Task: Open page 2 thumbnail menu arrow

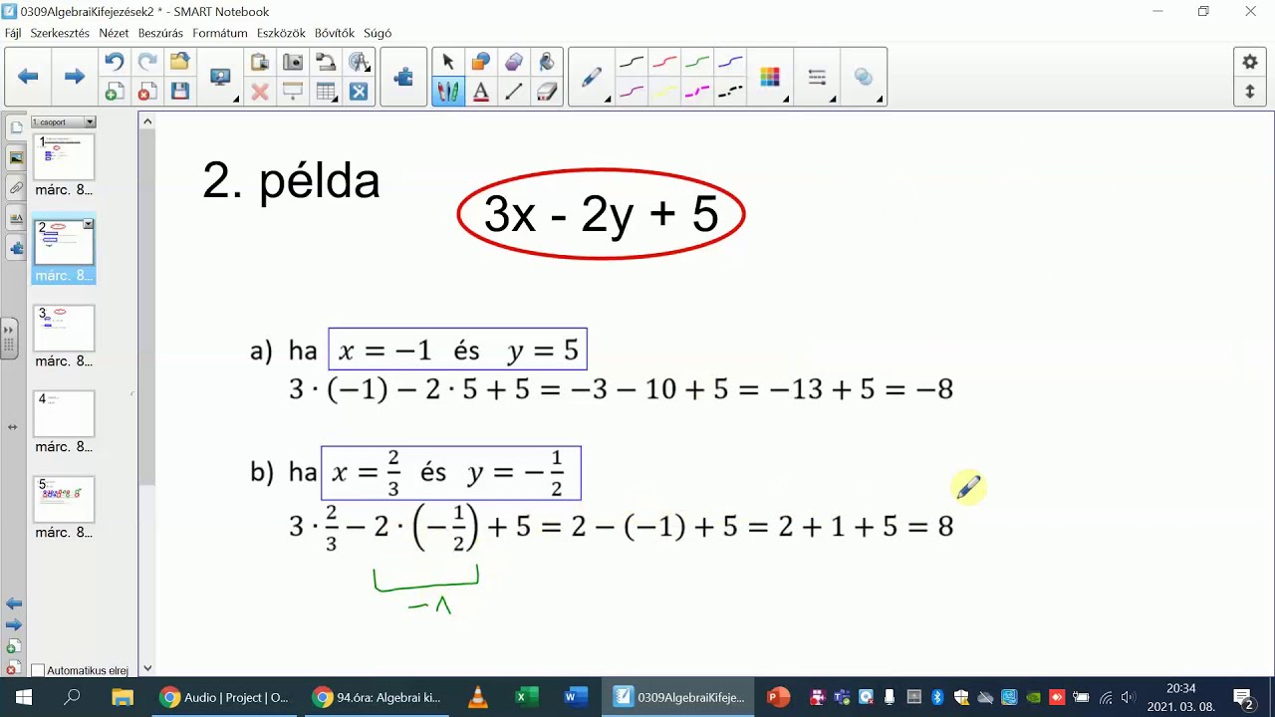Action: [88, 225]
